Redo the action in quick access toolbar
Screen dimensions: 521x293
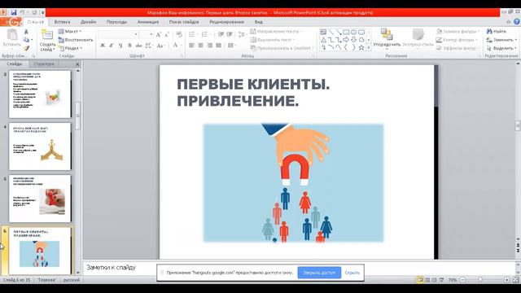[34, 13]
